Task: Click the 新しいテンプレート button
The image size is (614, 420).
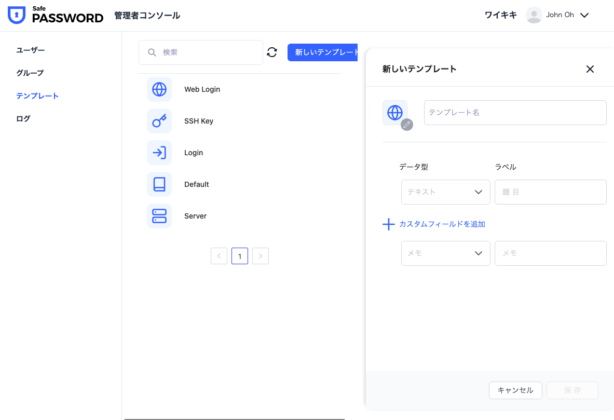Action: 323,52
